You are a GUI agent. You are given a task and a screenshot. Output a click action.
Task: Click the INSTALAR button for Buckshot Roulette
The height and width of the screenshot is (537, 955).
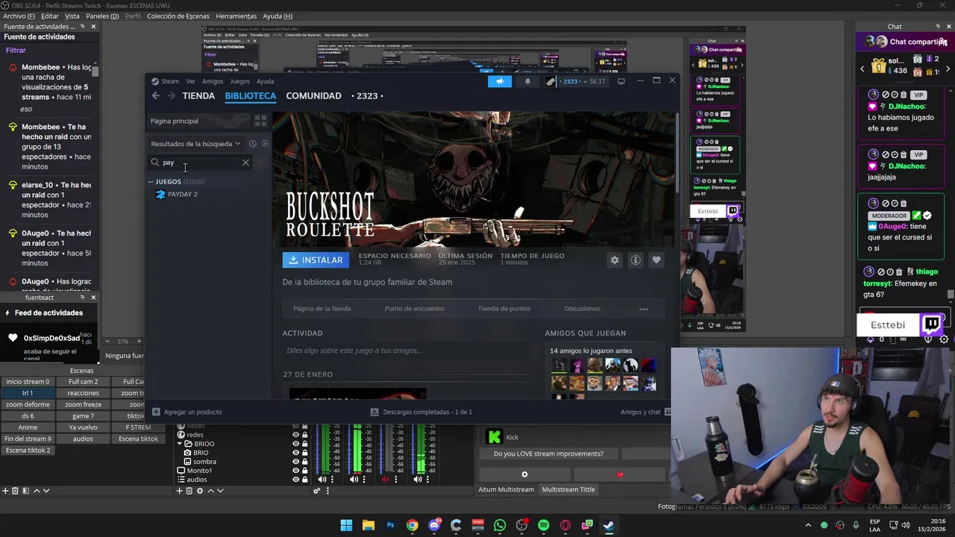tap(316, 260)
